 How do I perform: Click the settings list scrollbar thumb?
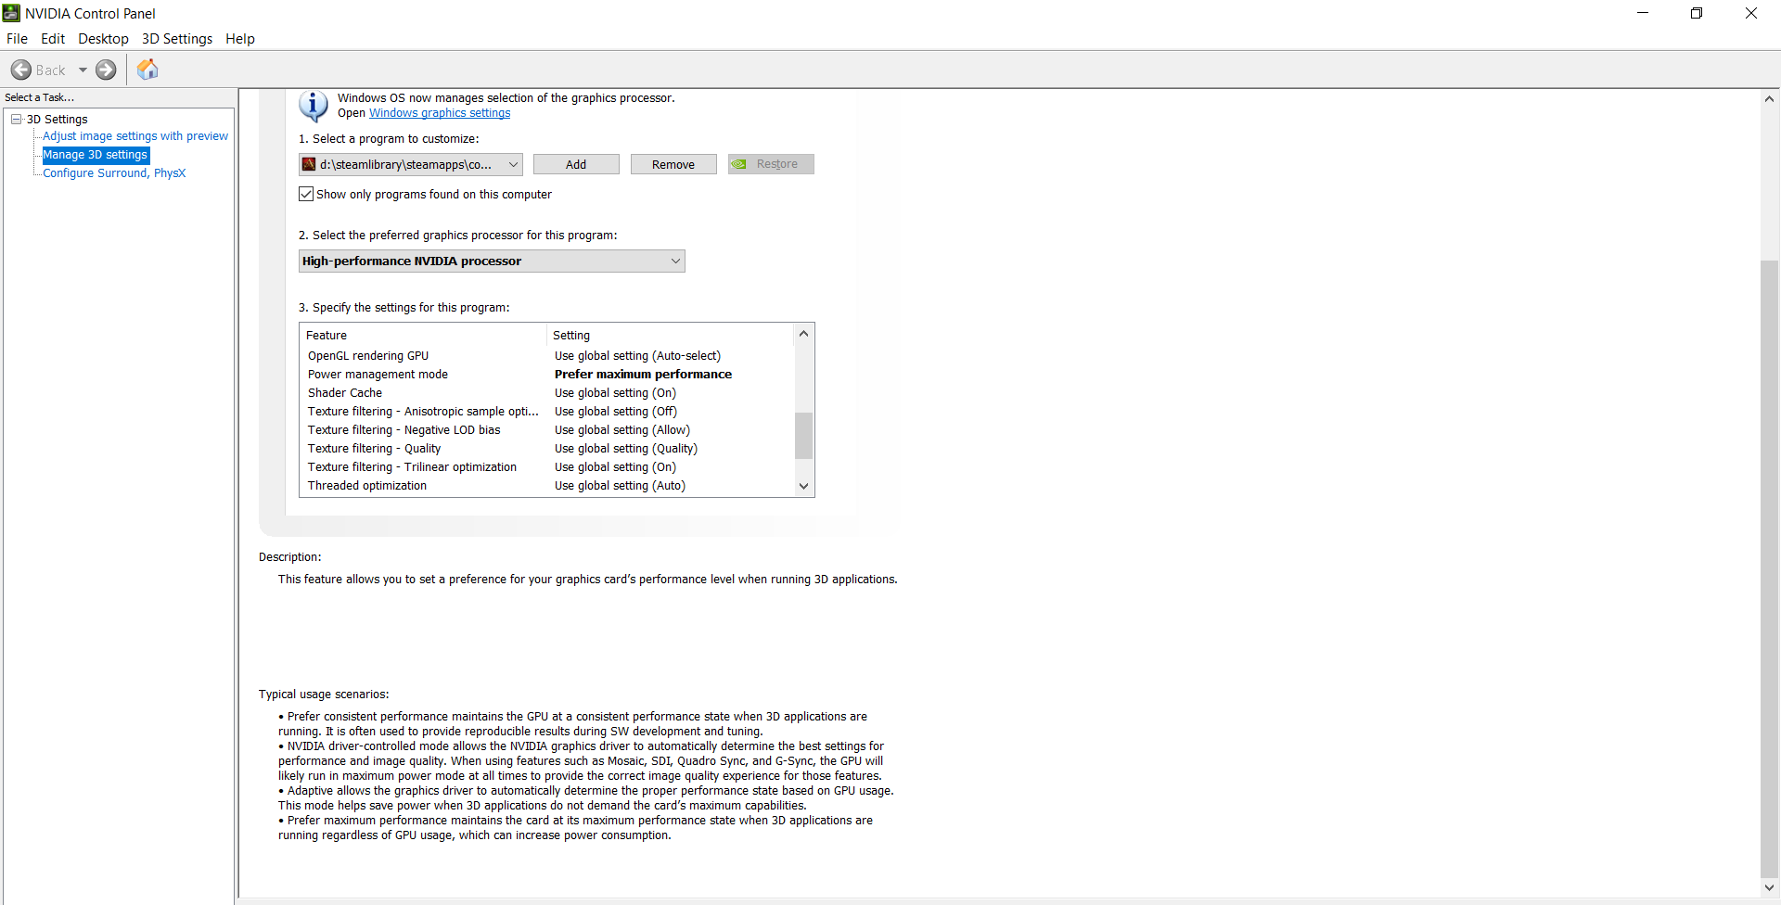tap(804, 435)
